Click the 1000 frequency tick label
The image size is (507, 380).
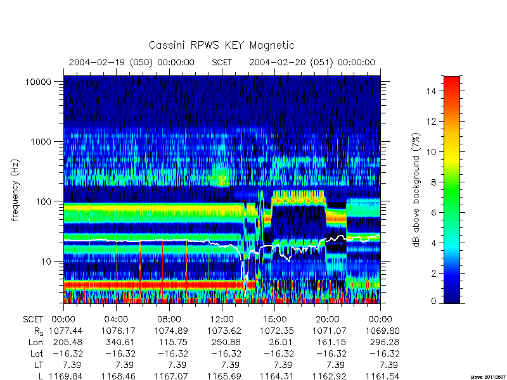click(x=41, y=141)
